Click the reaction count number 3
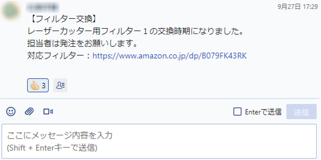This screenshot has width=321, height=160. click(x=44, y=86)
